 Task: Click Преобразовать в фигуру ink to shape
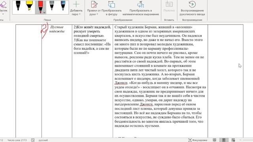click(x=111, y=8)
